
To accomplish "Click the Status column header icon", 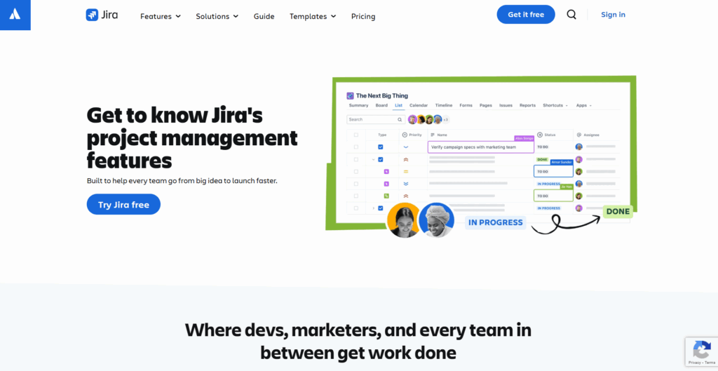I will [540, 135].
